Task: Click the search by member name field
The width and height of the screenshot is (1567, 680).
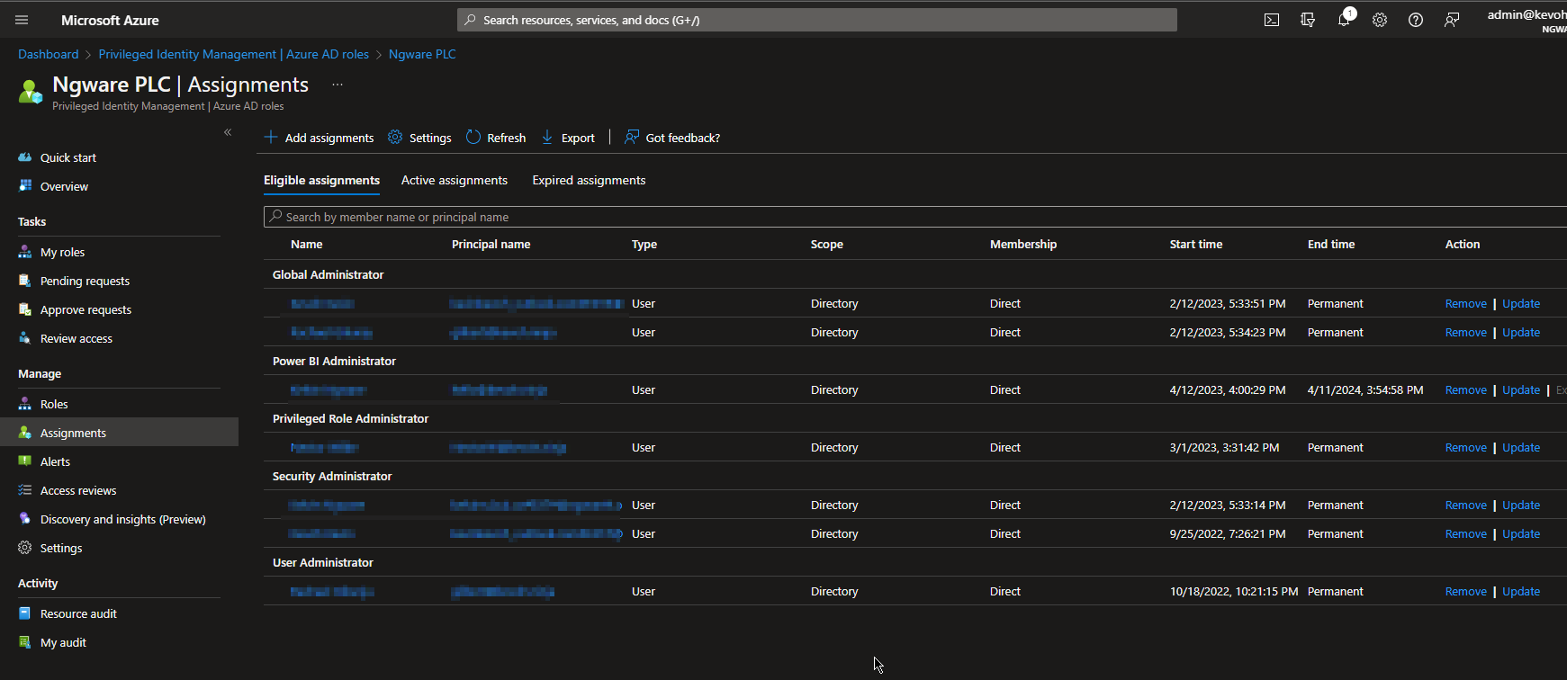Action: pyautogui.click(x=900, y=217)
